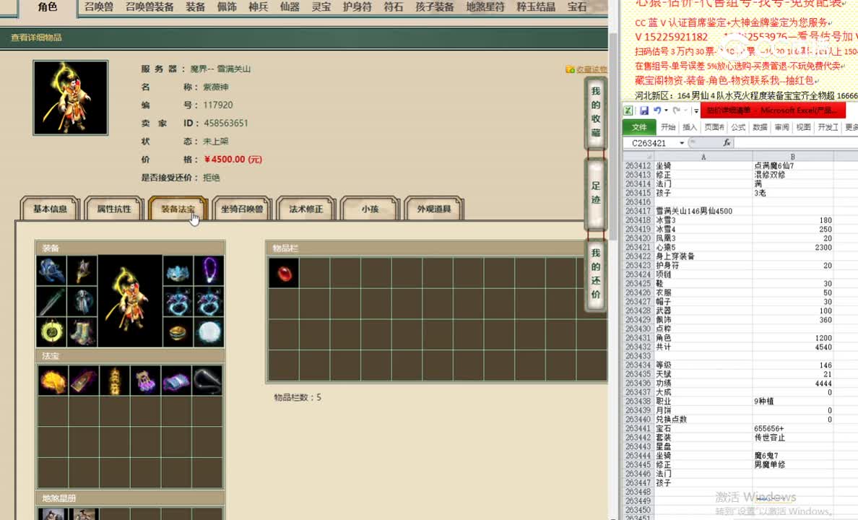858x520 pixels.
Task: Open the 地煞星符 category
Action: click(x=485, y=7)
